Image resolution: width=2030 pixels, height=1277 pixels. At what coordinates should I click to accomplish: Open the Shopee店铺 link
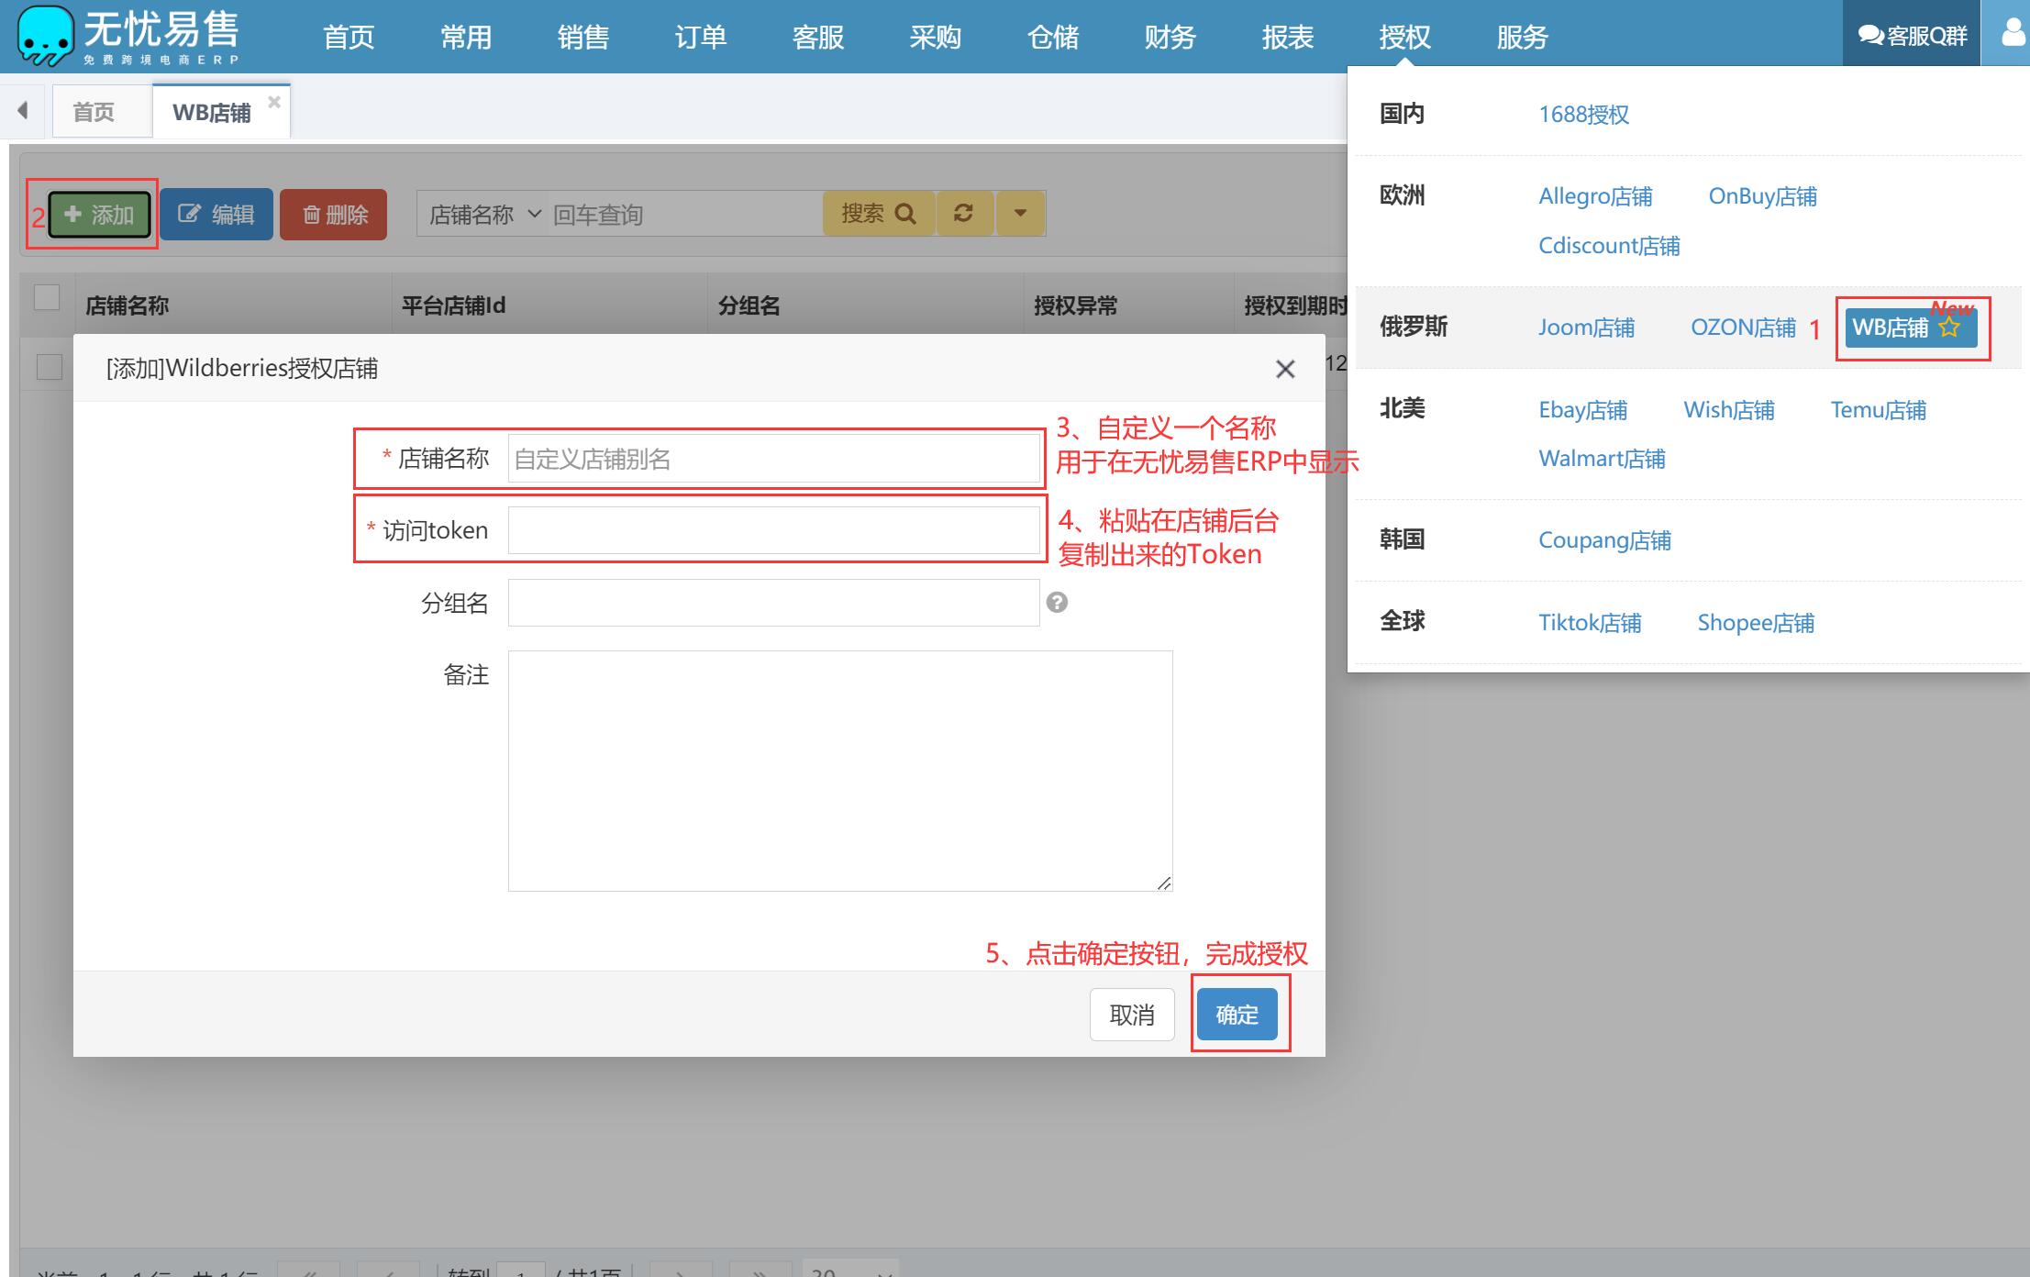tap(1756, 623)
